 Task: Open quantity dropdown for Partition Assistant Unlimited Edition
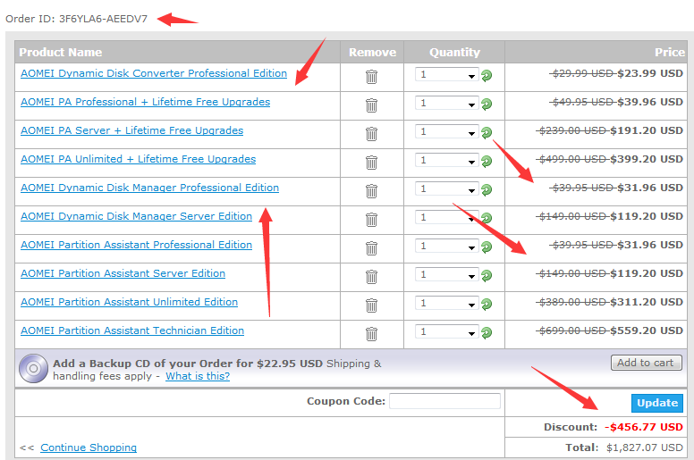click(x=447, y=303)
